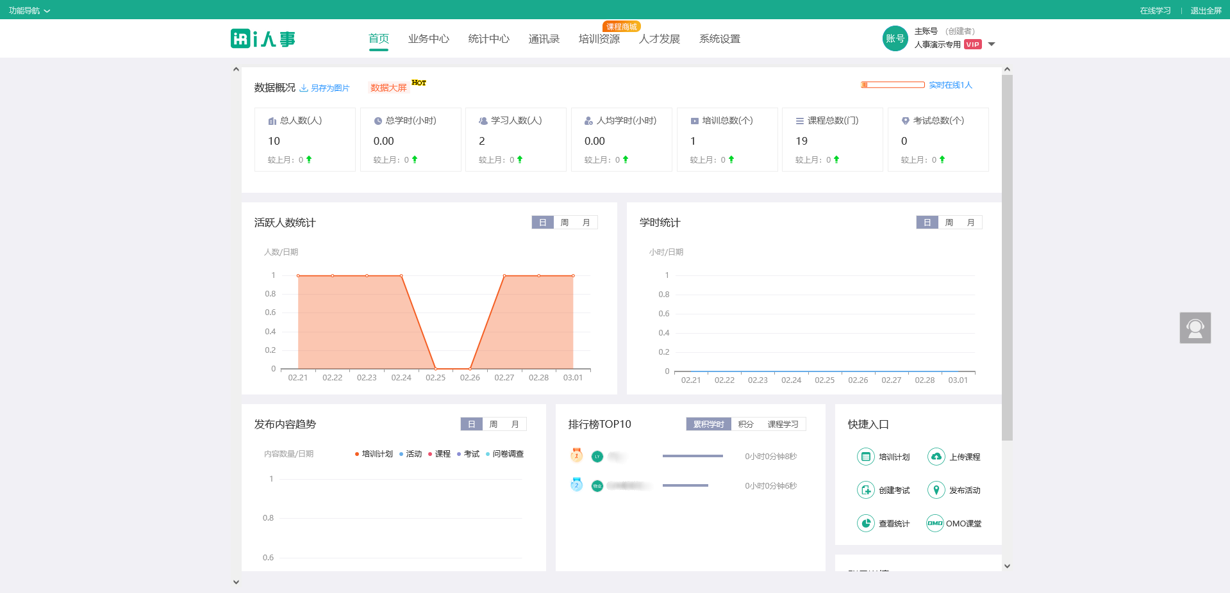The width and height of the screenshot is (1230, 593).
Task: Switch 学时统计 chart to 月 view
Action: click(970, 222)
